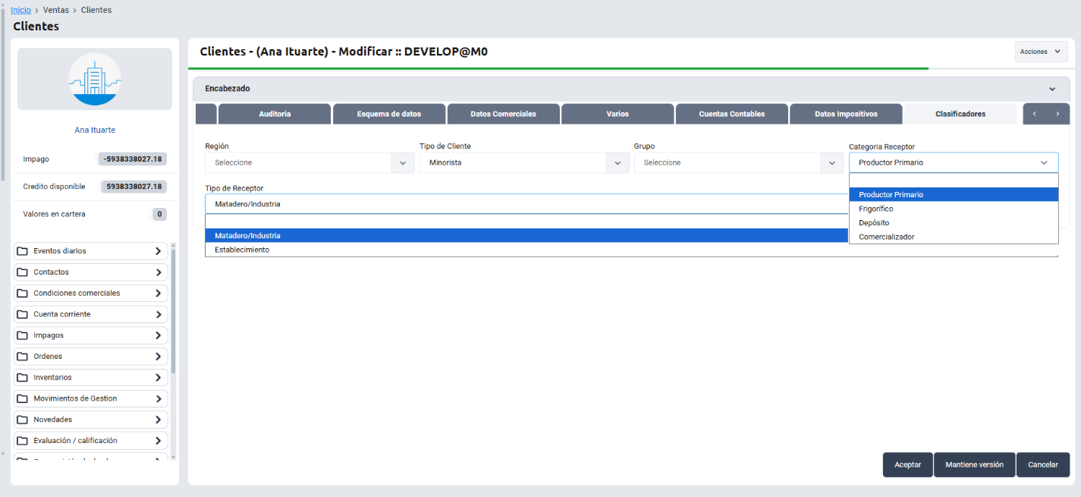1081x497 pixels.
Task: Expand Evaluación / calificación arrow
Action: coord(158,441)
